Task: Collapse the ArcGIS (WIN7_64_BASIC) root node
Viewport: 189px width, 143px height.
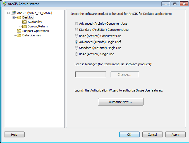Action: pyautogui.click(x=8, y=13)
